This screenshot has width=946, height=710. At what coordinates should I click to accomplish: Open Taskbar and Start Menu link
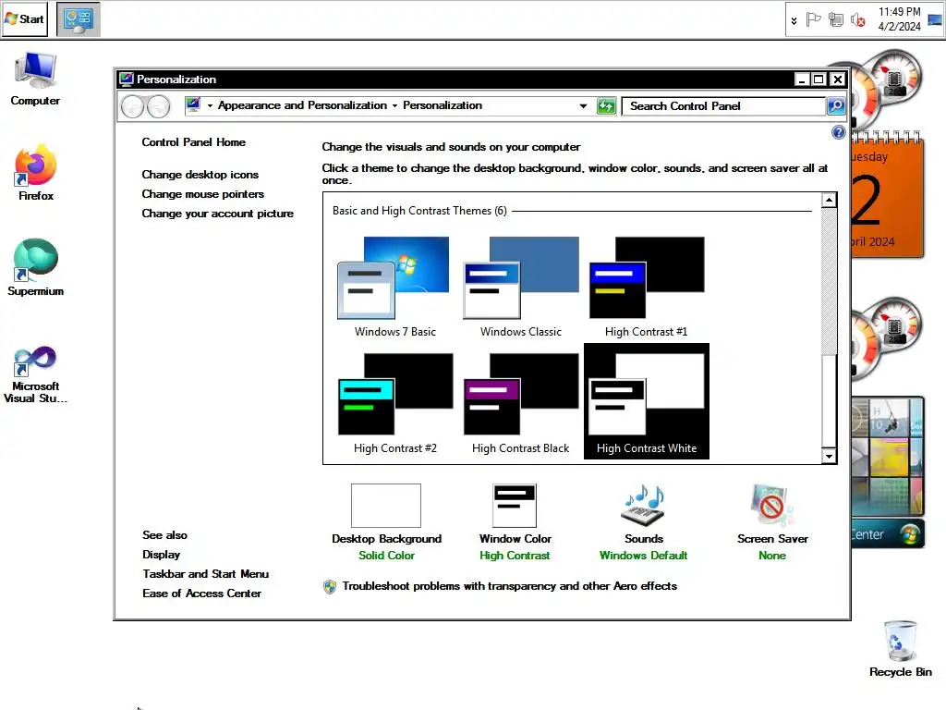(206, 573)
